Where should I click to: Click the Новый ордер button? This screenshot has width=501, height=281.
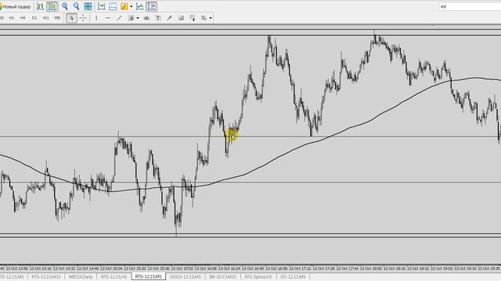(16, 6)
